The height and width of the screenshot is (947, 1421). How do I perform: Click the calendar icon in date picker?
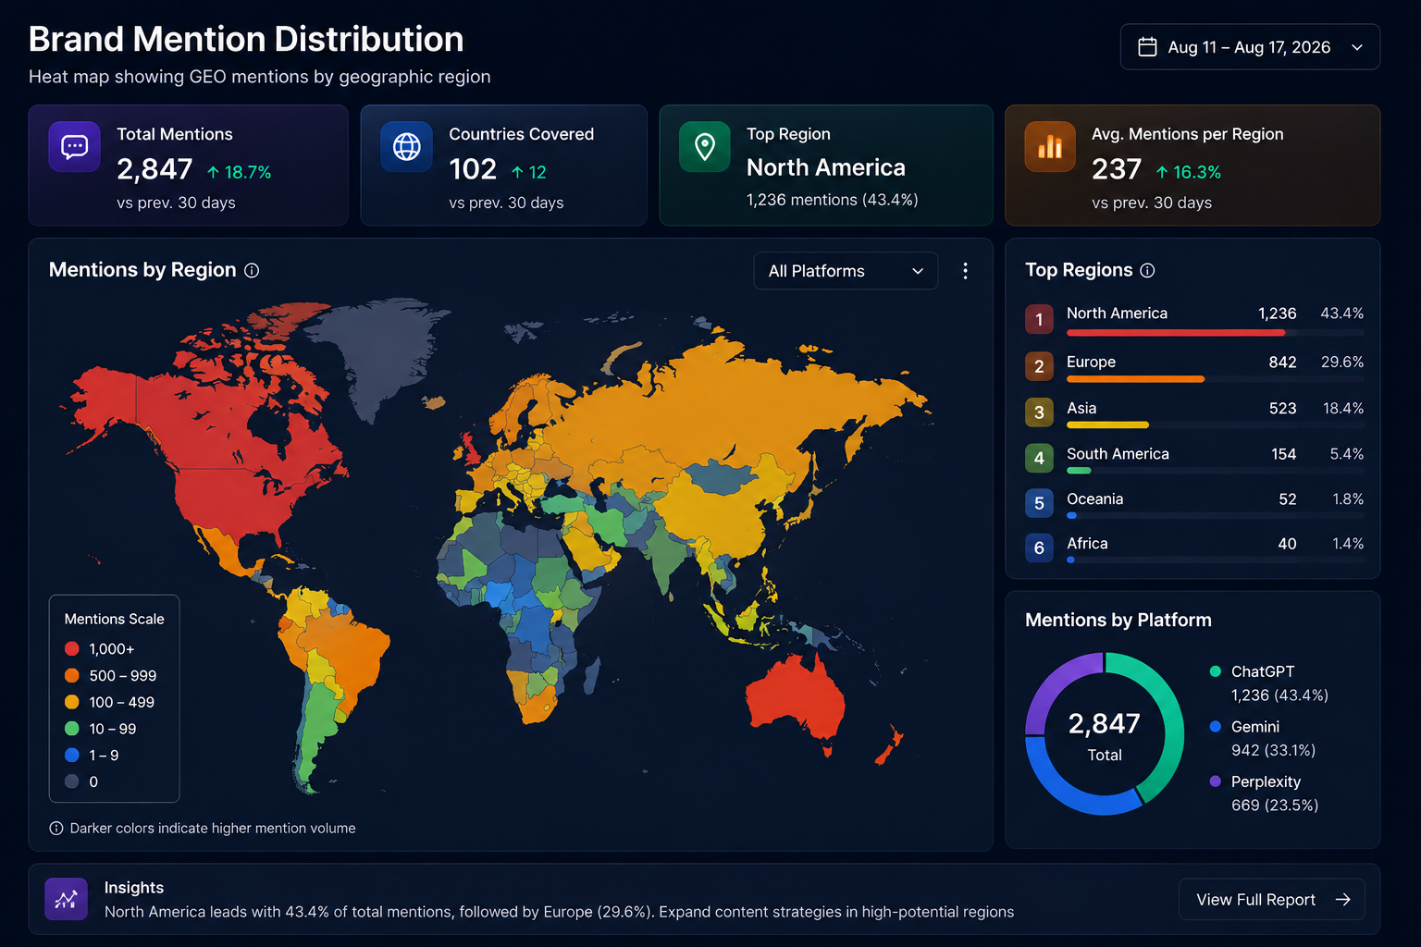(1147, 47)
